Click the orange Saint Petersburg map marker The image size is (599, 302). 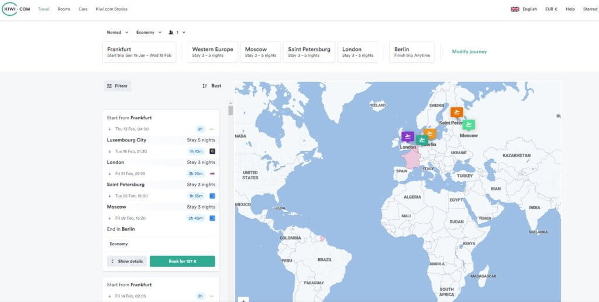point(456,112)
